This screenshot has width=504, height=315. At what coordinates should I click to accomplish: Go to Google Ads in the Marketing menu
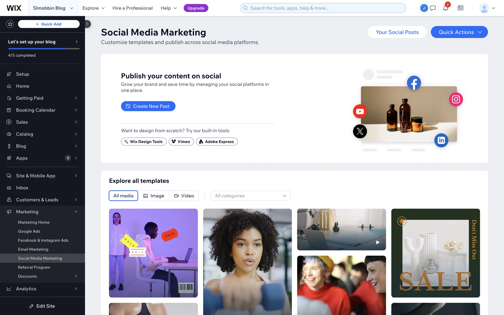pos(29,231)
